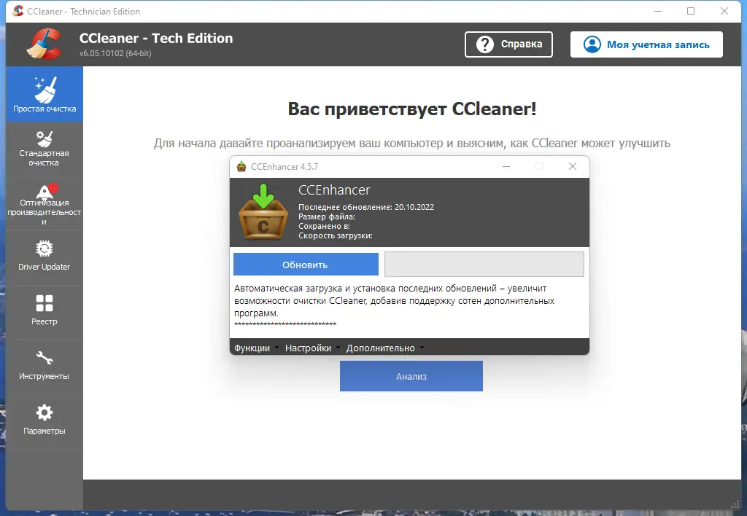
Task: Click the v6.05.10102 (64-bit) version text
Action: pyautogui.click(x=115, y=53)
